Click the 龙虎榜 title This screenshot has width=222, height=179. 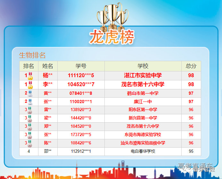112,37
